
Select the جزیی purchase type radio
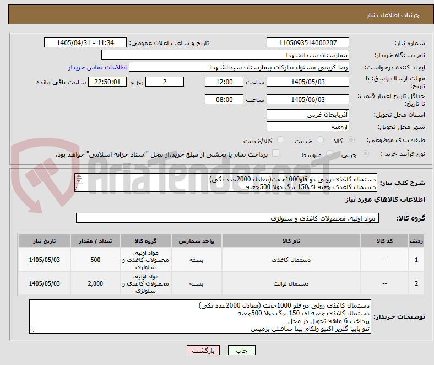(x=365, y=153)
